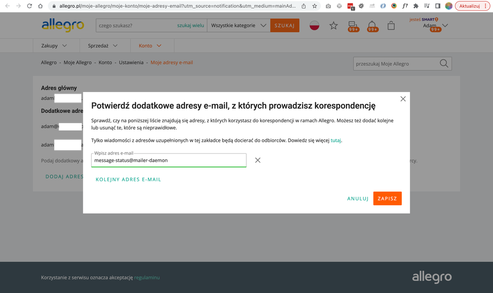
Task: Click inside the Wpisz adres e-mail field
Action: point(168,160)
